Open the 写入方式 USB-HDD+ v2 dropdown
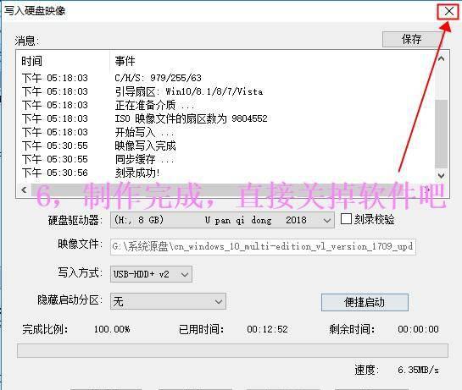This screenshot has width=462, height=390. pos(151,274)
